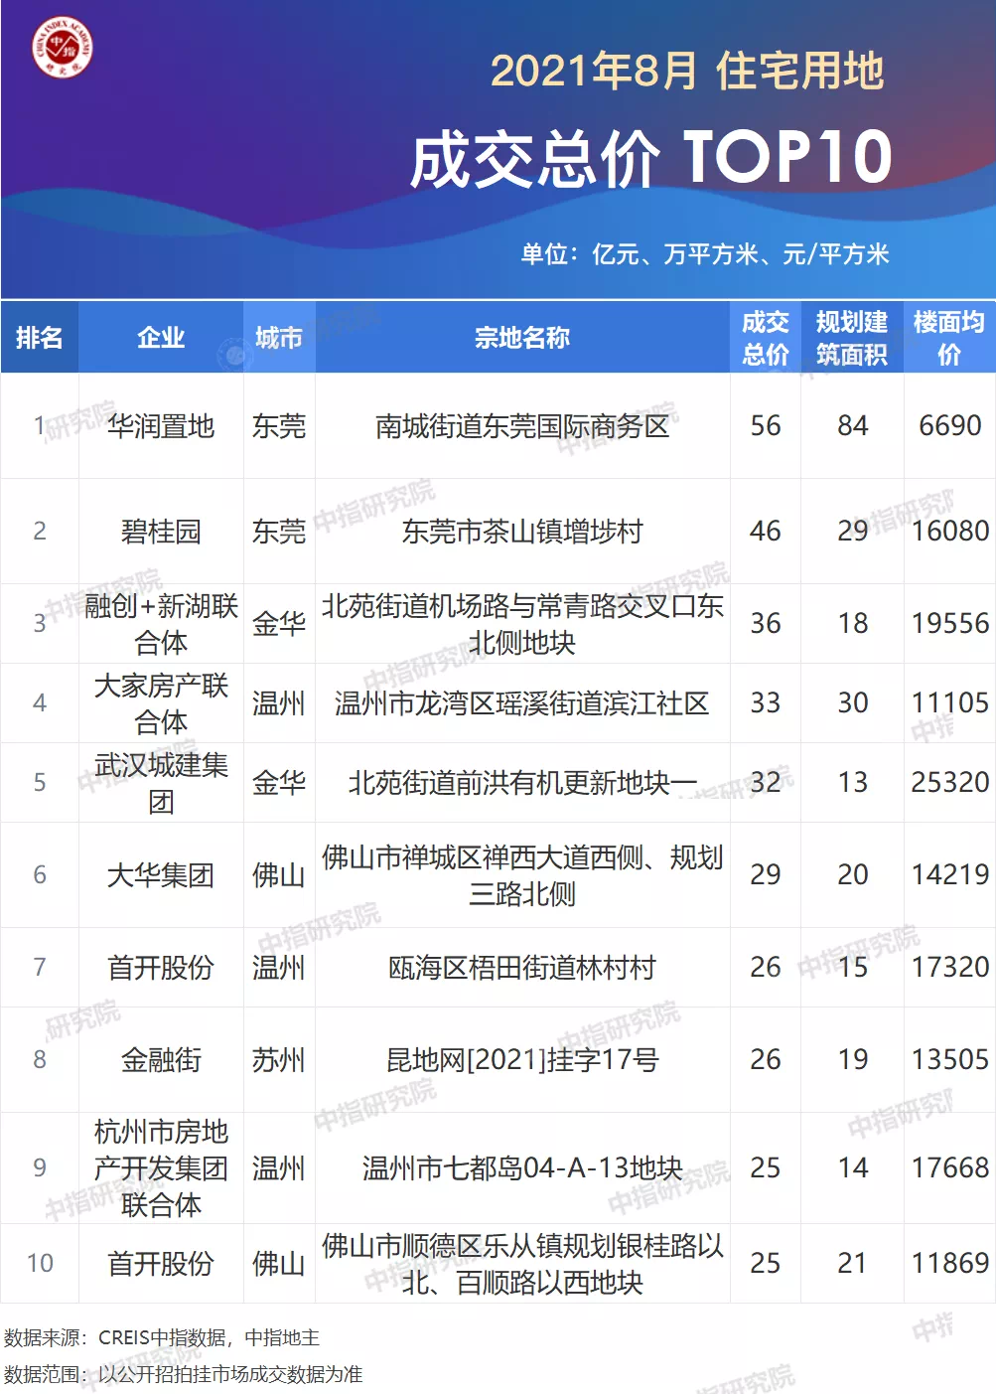This screenshot has height=1394, width=996.
Task: Click the China Index Academy logo
Action: click(63, 48)
